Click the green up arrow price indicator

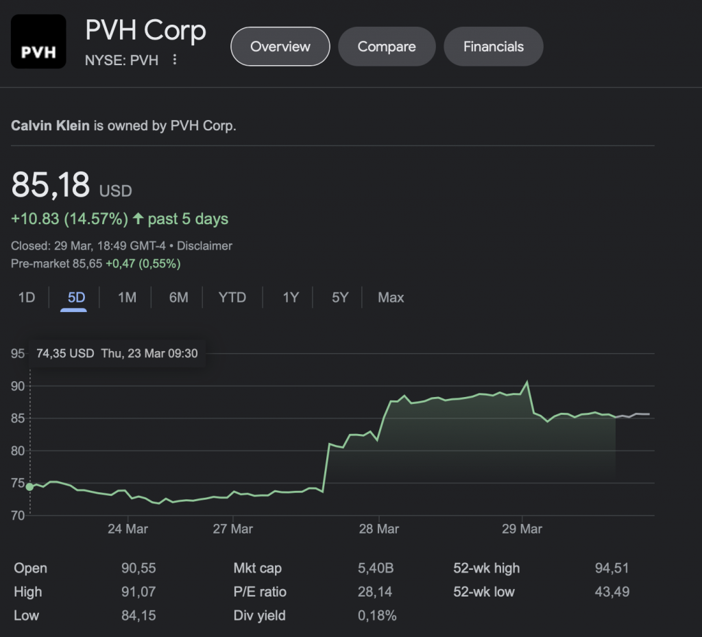138,219
